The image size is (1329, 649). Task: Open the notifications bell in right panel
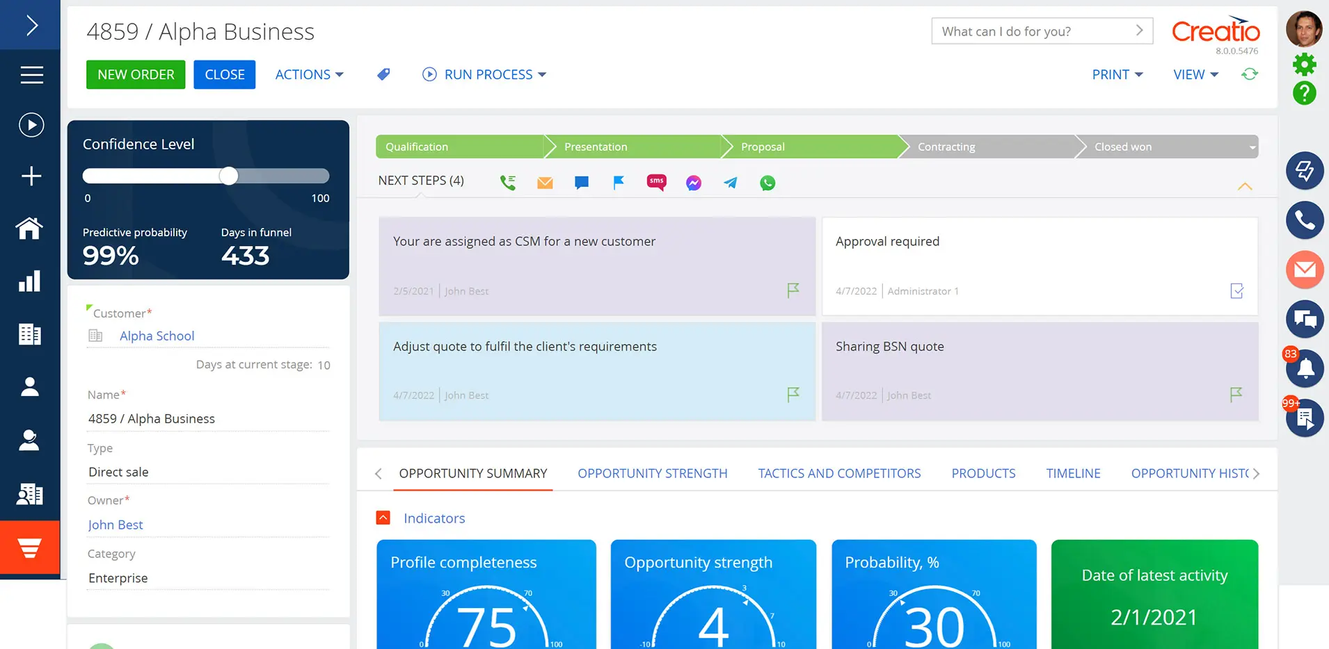click(x=1305, y=369)
